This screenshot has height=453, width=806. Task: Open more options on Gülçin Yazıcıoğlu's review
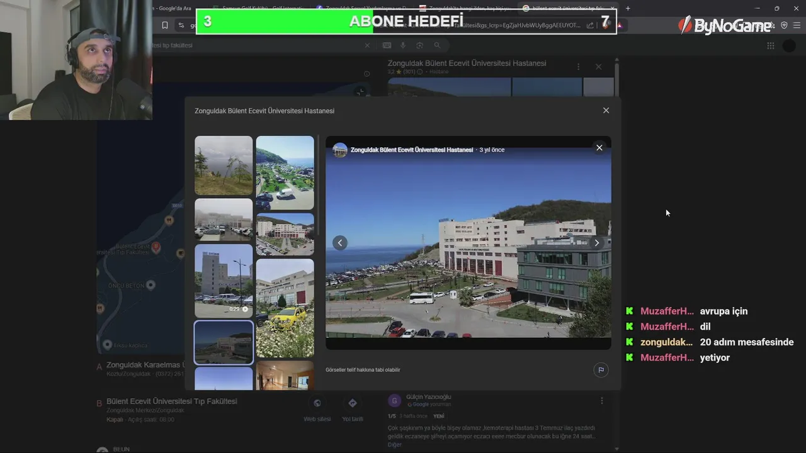601,401
